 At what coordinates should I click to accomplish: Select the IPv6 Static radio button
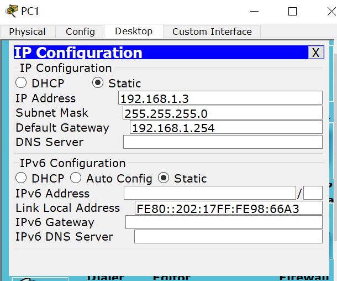coord(164,178)
